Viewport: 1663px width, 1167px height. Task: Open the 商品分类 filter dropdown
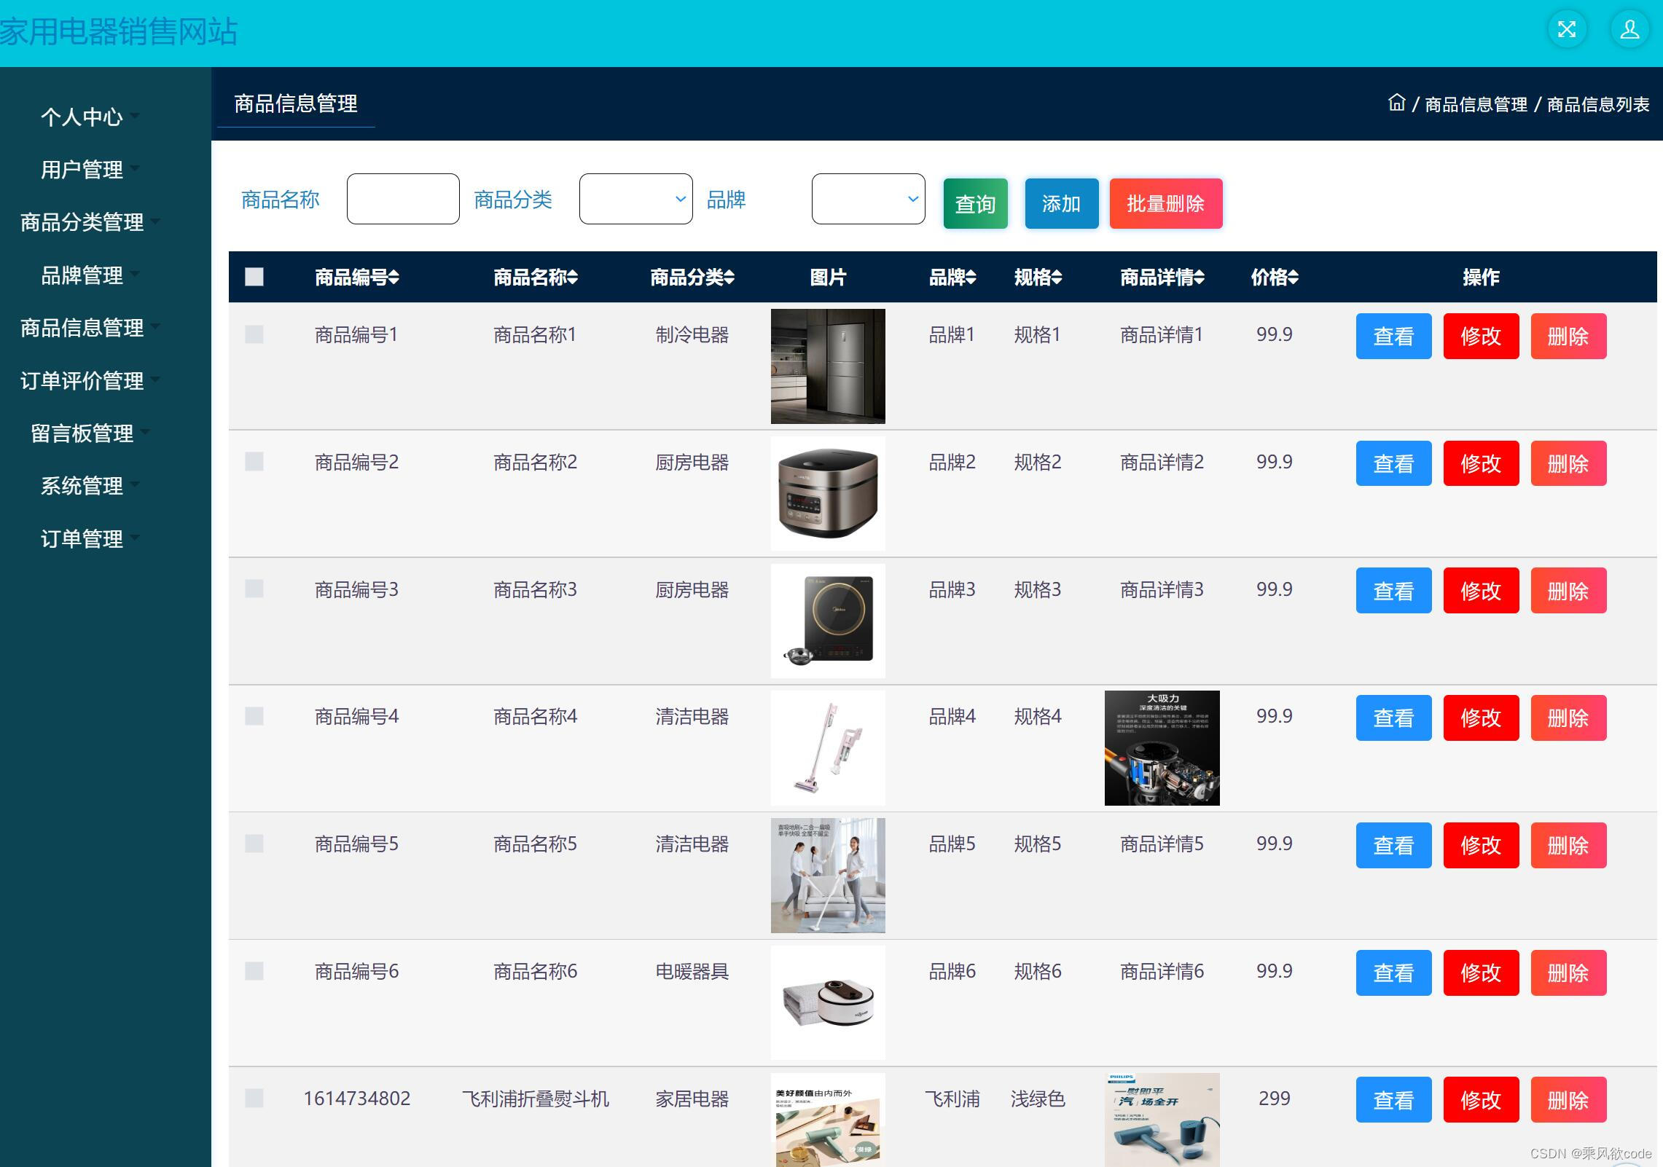(x=635, y=199)
